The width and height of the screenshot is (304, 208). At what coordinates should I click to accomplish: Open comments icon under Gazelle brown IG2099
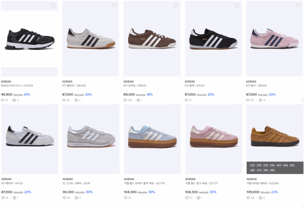coord(260,198)
